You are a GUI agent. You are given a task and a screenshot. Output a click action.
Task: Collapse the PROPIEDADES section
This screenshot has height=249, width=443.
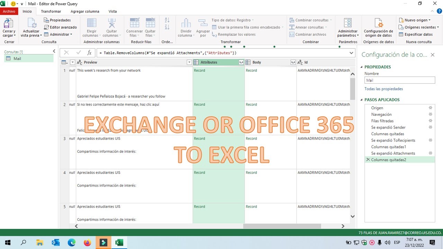[362, 67]
